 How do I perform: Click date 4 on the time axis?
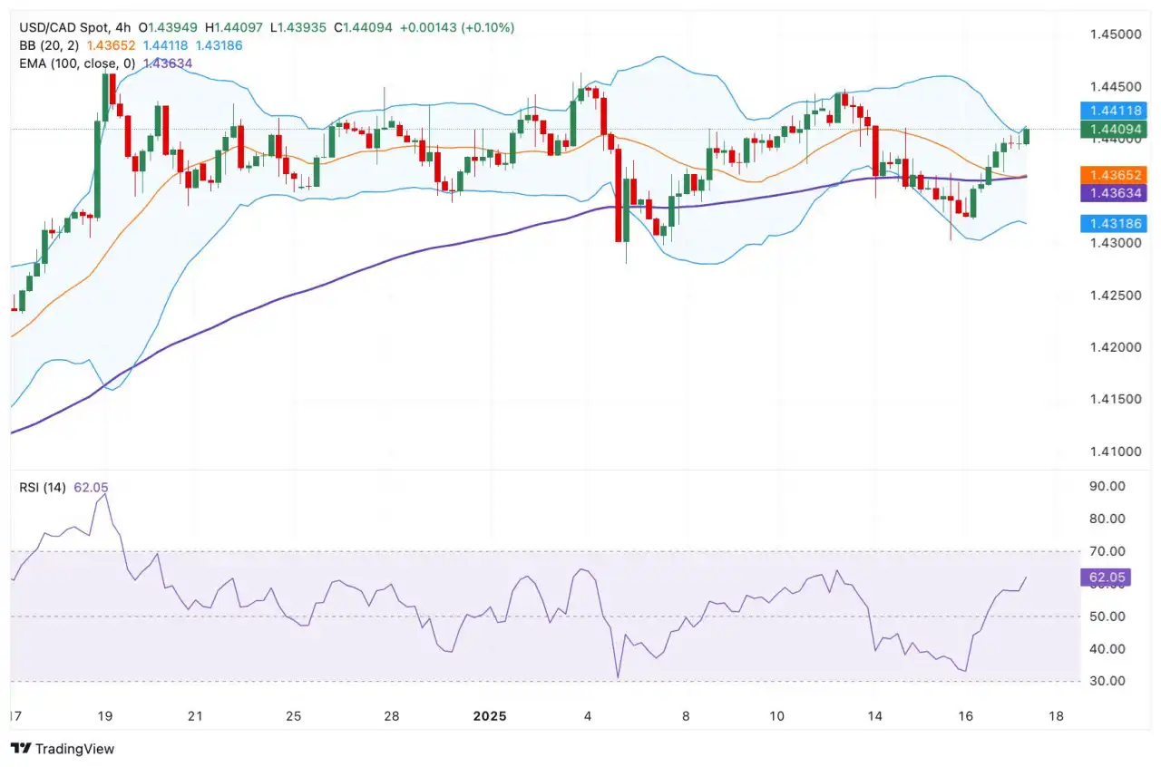click(588, 716)
